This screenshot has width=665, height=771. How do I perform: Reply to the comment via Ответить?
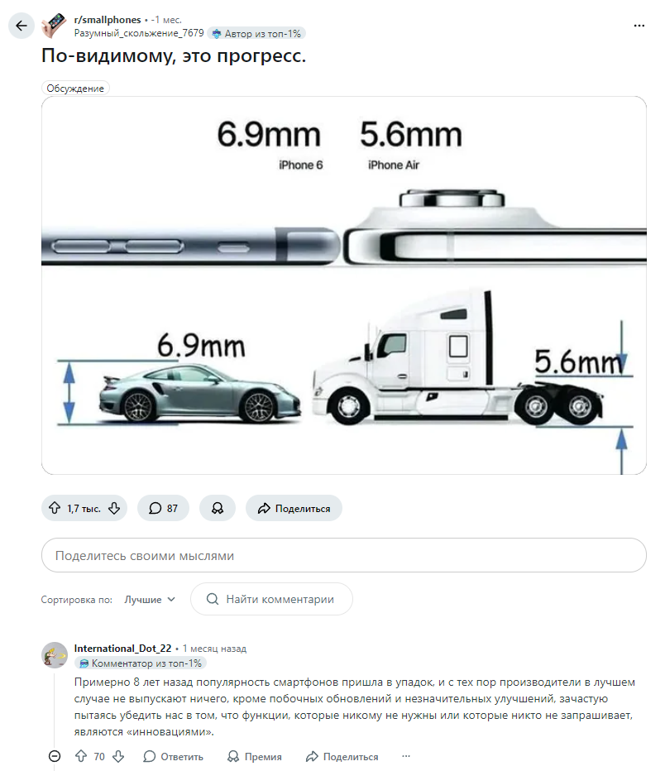click(173, 756)
